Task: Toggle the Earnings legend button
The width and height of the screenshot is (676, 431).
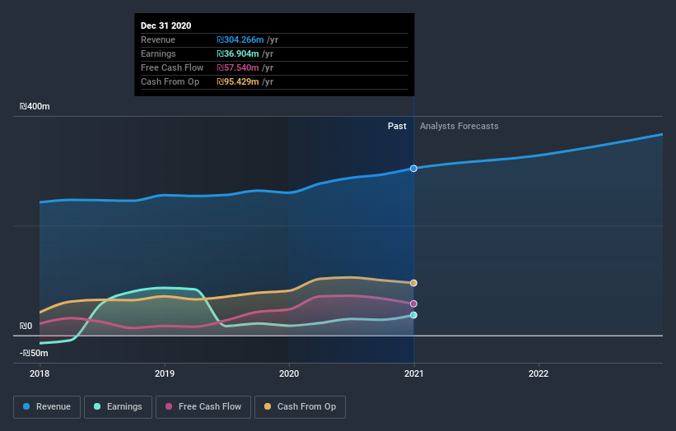Action: point(118,407)
